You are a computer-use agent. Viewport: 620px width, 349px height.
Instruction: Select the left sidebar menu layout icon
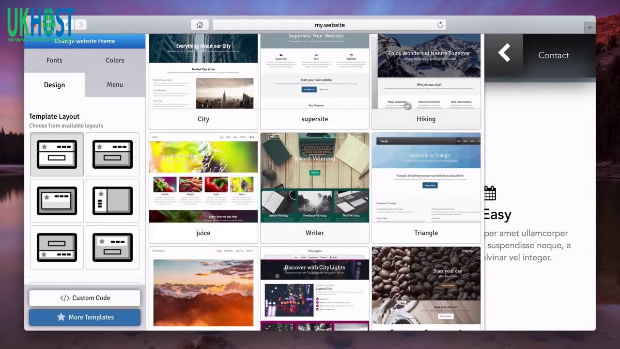click(112, 201)
